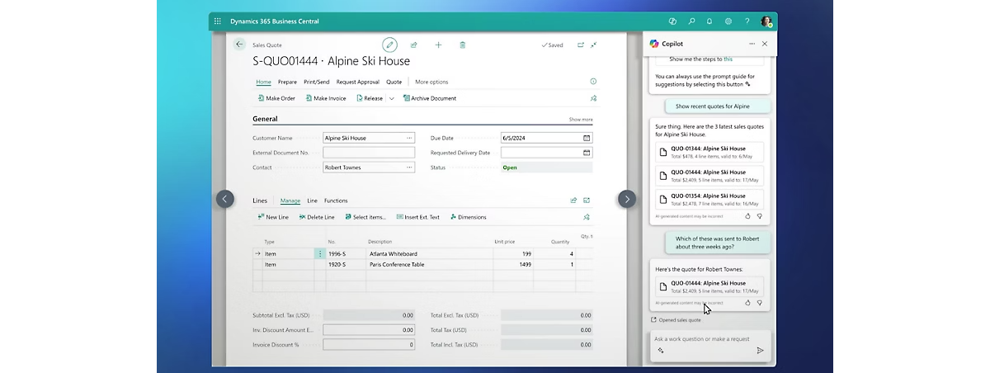Click the External Document No. field
The width and height of the screenshot is (990, 373).
(x=369, y=153)
